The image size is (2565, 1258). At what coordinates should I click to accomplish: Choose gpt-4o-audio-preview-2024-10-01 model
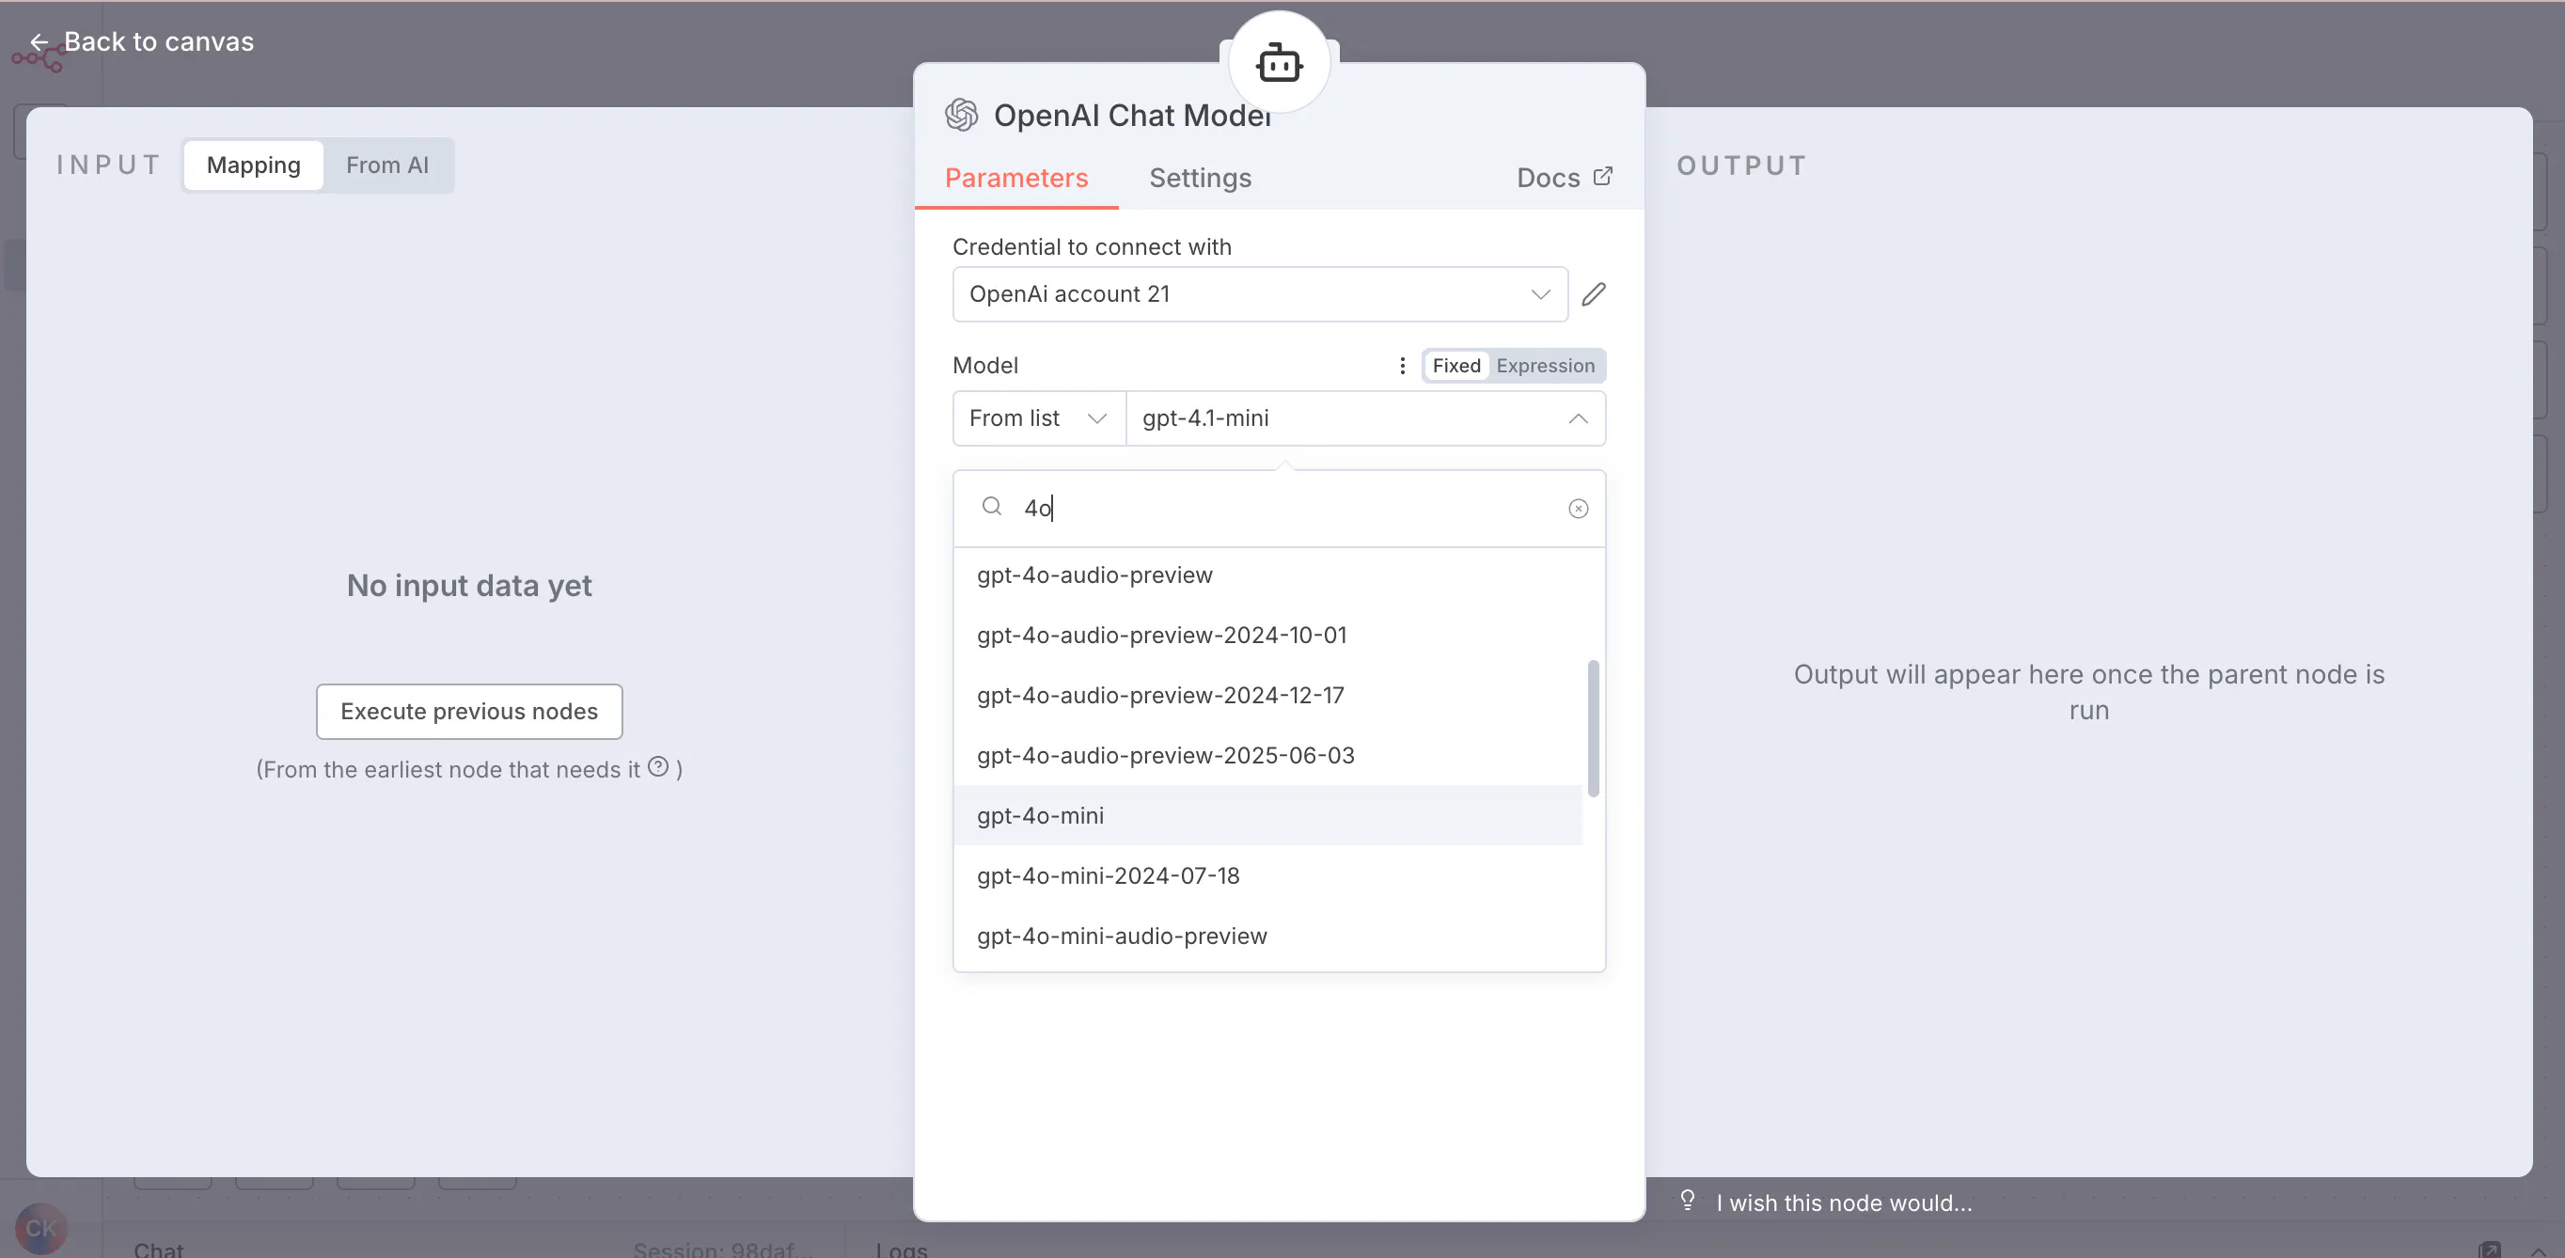1267,636
